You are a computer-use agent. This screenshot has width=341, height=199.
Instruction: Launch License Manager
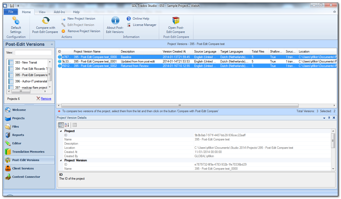pyautogui.click(x=141, y=25)
